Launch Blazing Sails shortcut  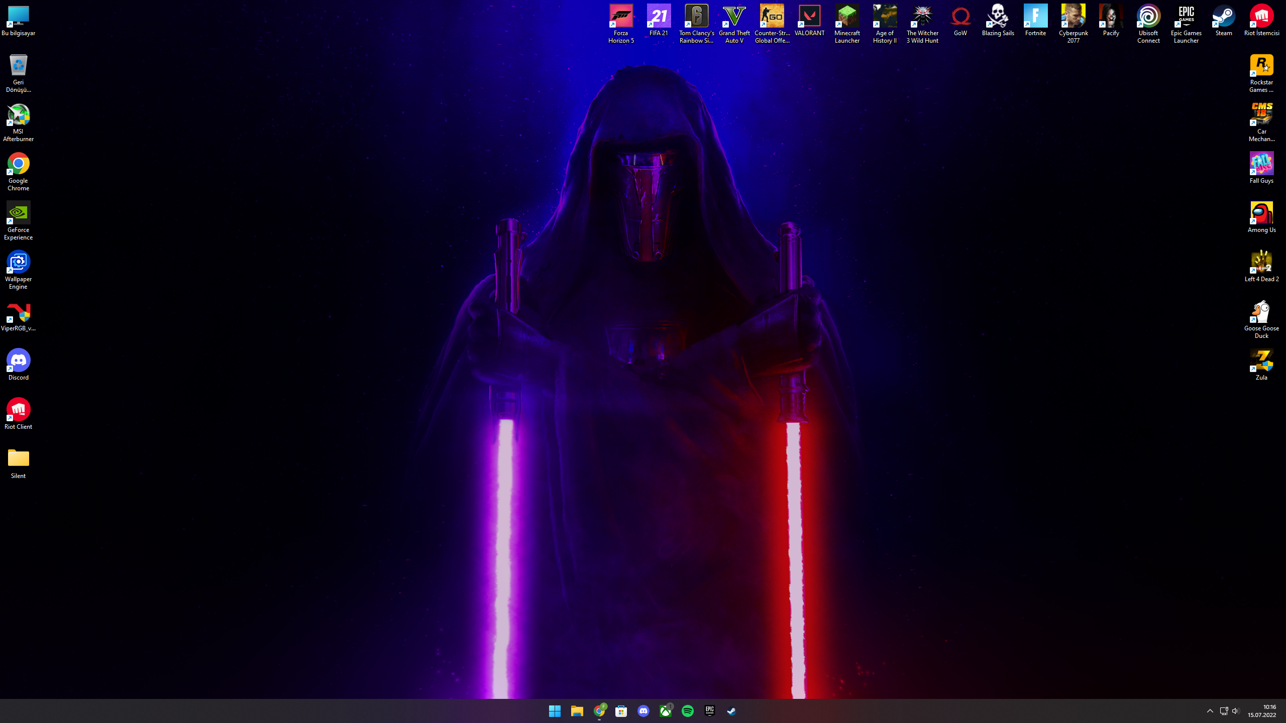[998, 21]
